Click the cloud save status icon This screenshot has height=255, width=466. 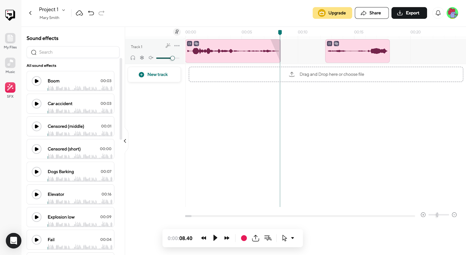(x=79, y=13)
